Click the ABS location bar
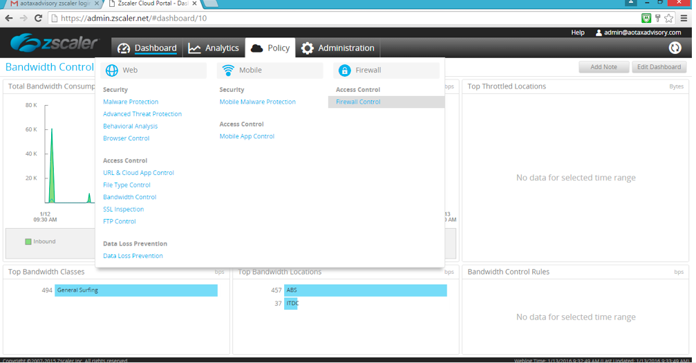This screenshot has width=696, height=363. (366, 290)
